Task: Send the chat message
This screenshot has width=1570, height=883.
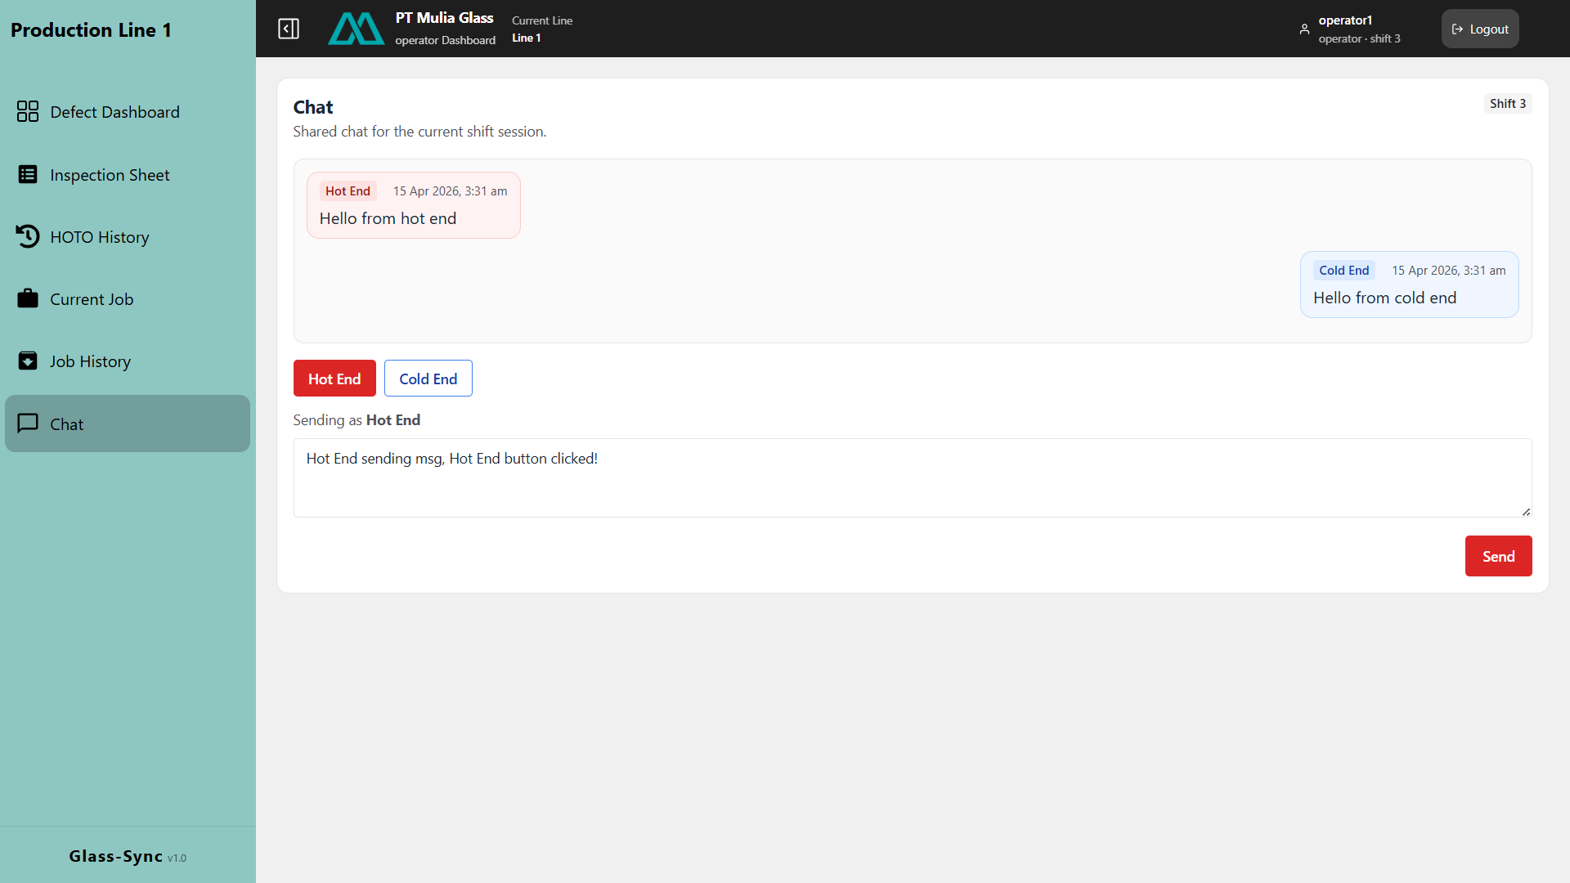Action: click(x=1498, y=556)
